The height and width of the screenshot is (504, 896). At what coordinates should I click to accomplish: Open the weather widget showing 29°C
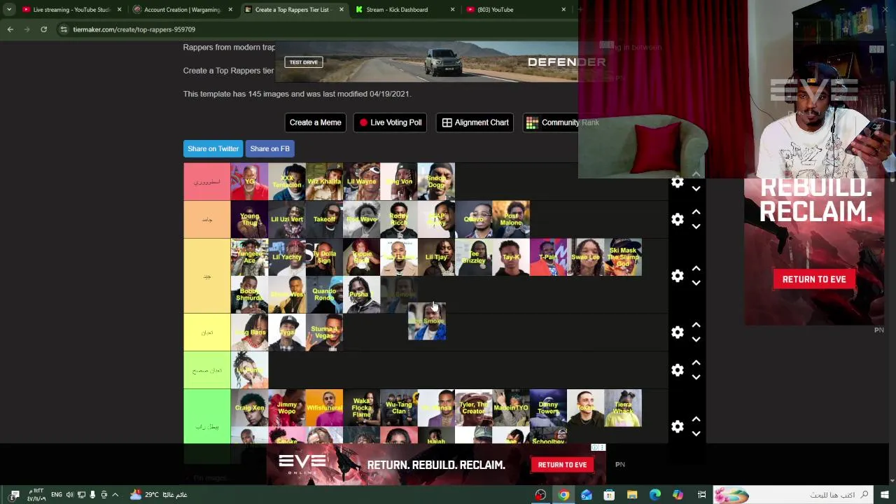coord(158,495)
